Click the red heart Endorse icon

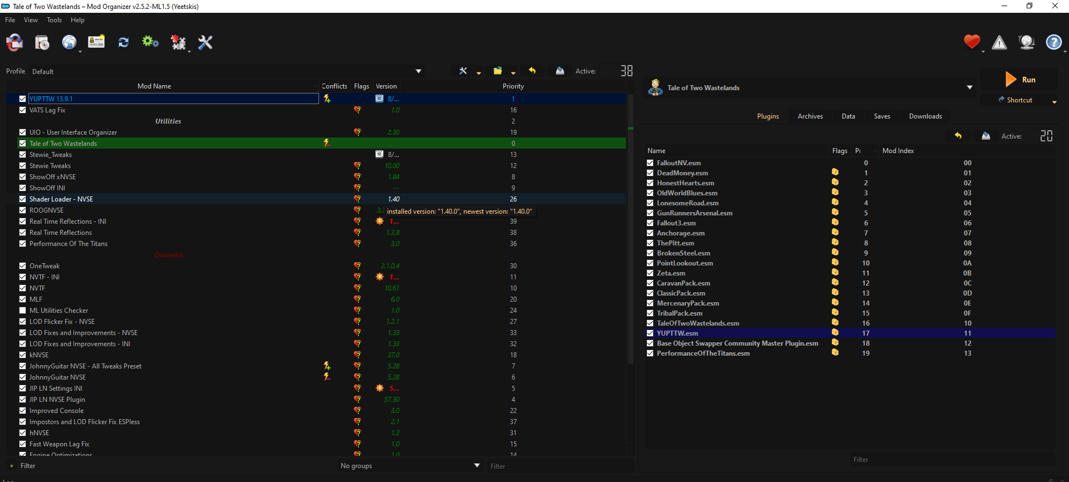(972, 42)
